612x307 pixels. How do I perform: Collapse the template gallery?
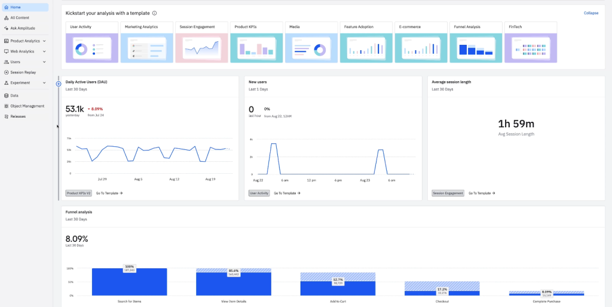[x=590, y=13]
